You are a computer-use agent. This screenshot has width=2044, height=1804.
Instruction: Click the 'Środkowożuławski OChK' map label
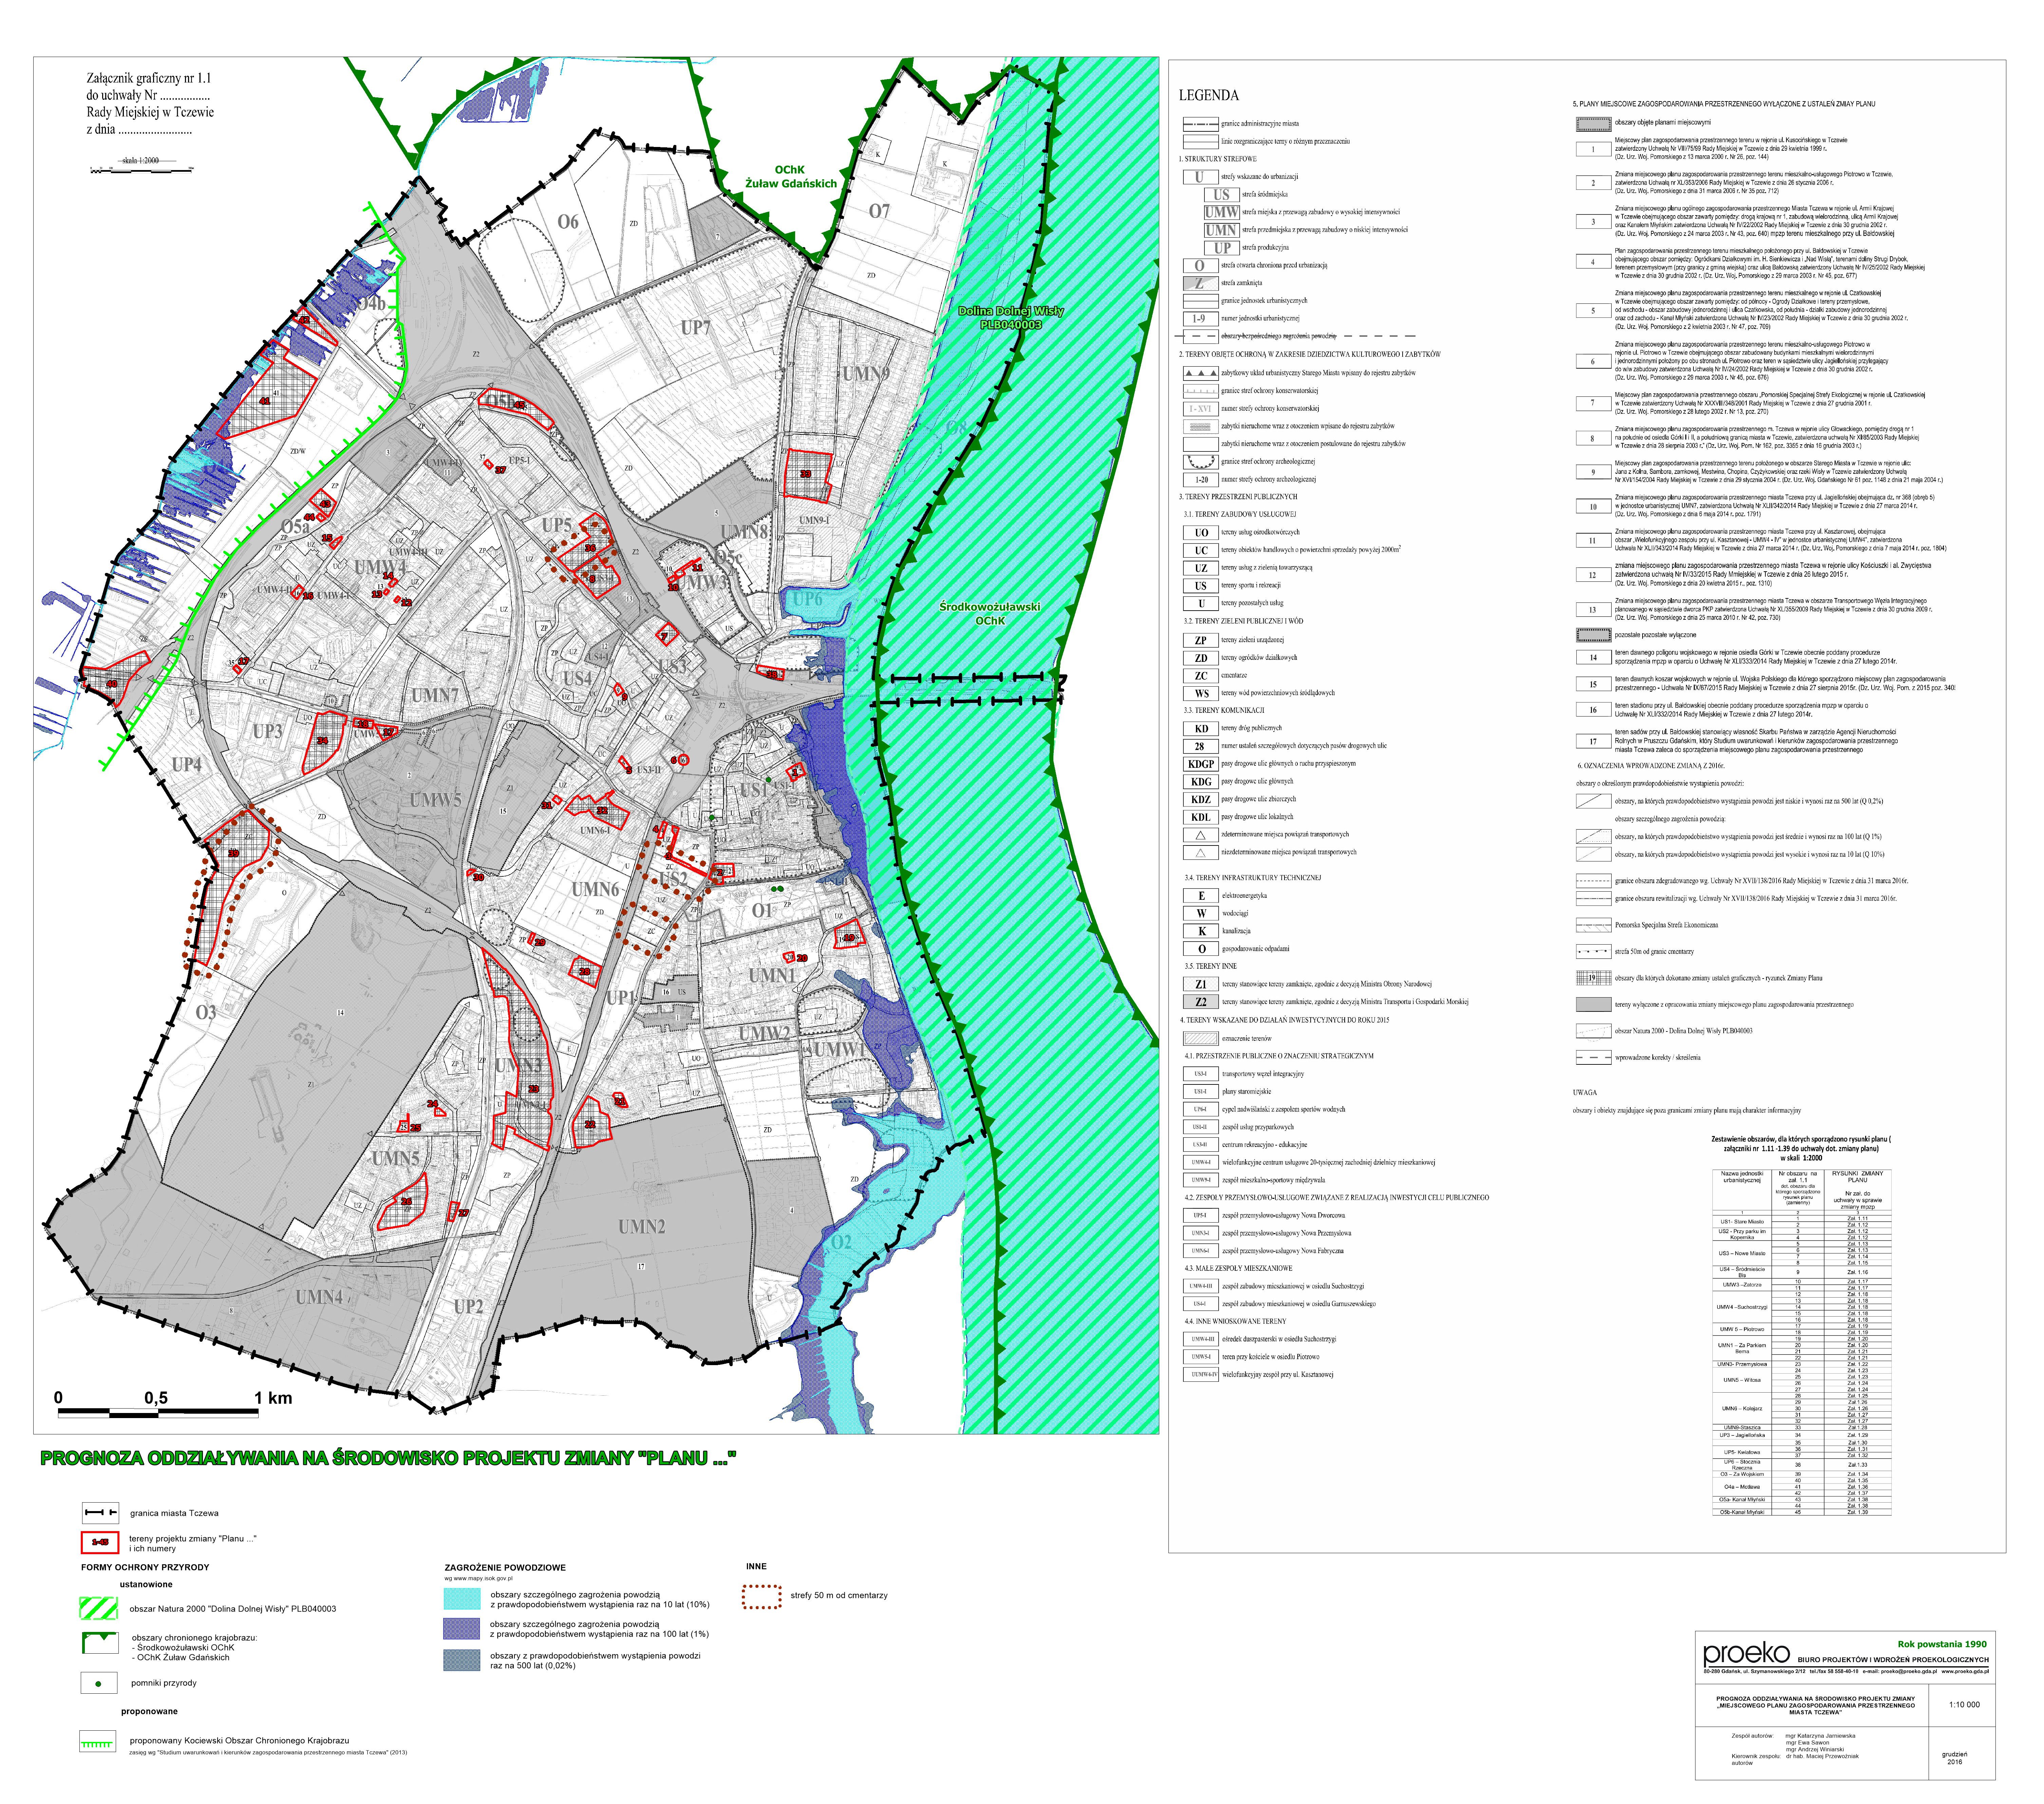tap(990, 614)
